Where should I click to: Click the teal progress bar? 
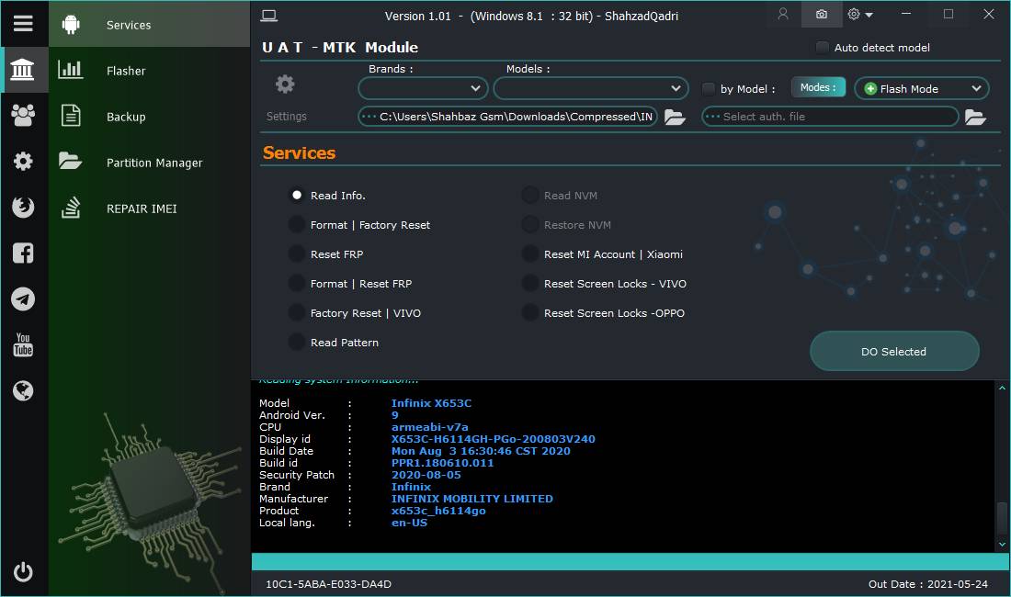click(630, 561)
